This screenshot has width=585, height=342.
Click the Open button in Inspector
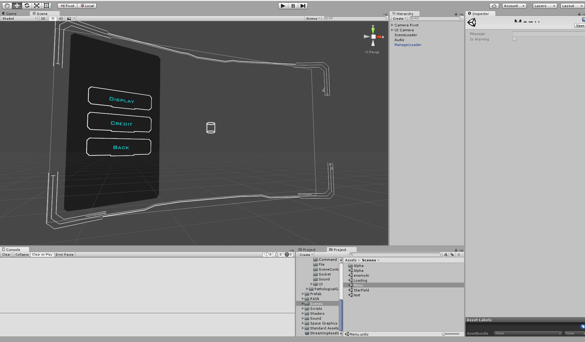[x=580, y=26]
